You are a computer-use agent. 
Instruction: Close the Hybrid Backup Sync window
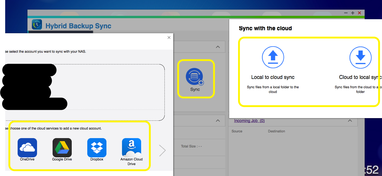[x=359, y=13]
